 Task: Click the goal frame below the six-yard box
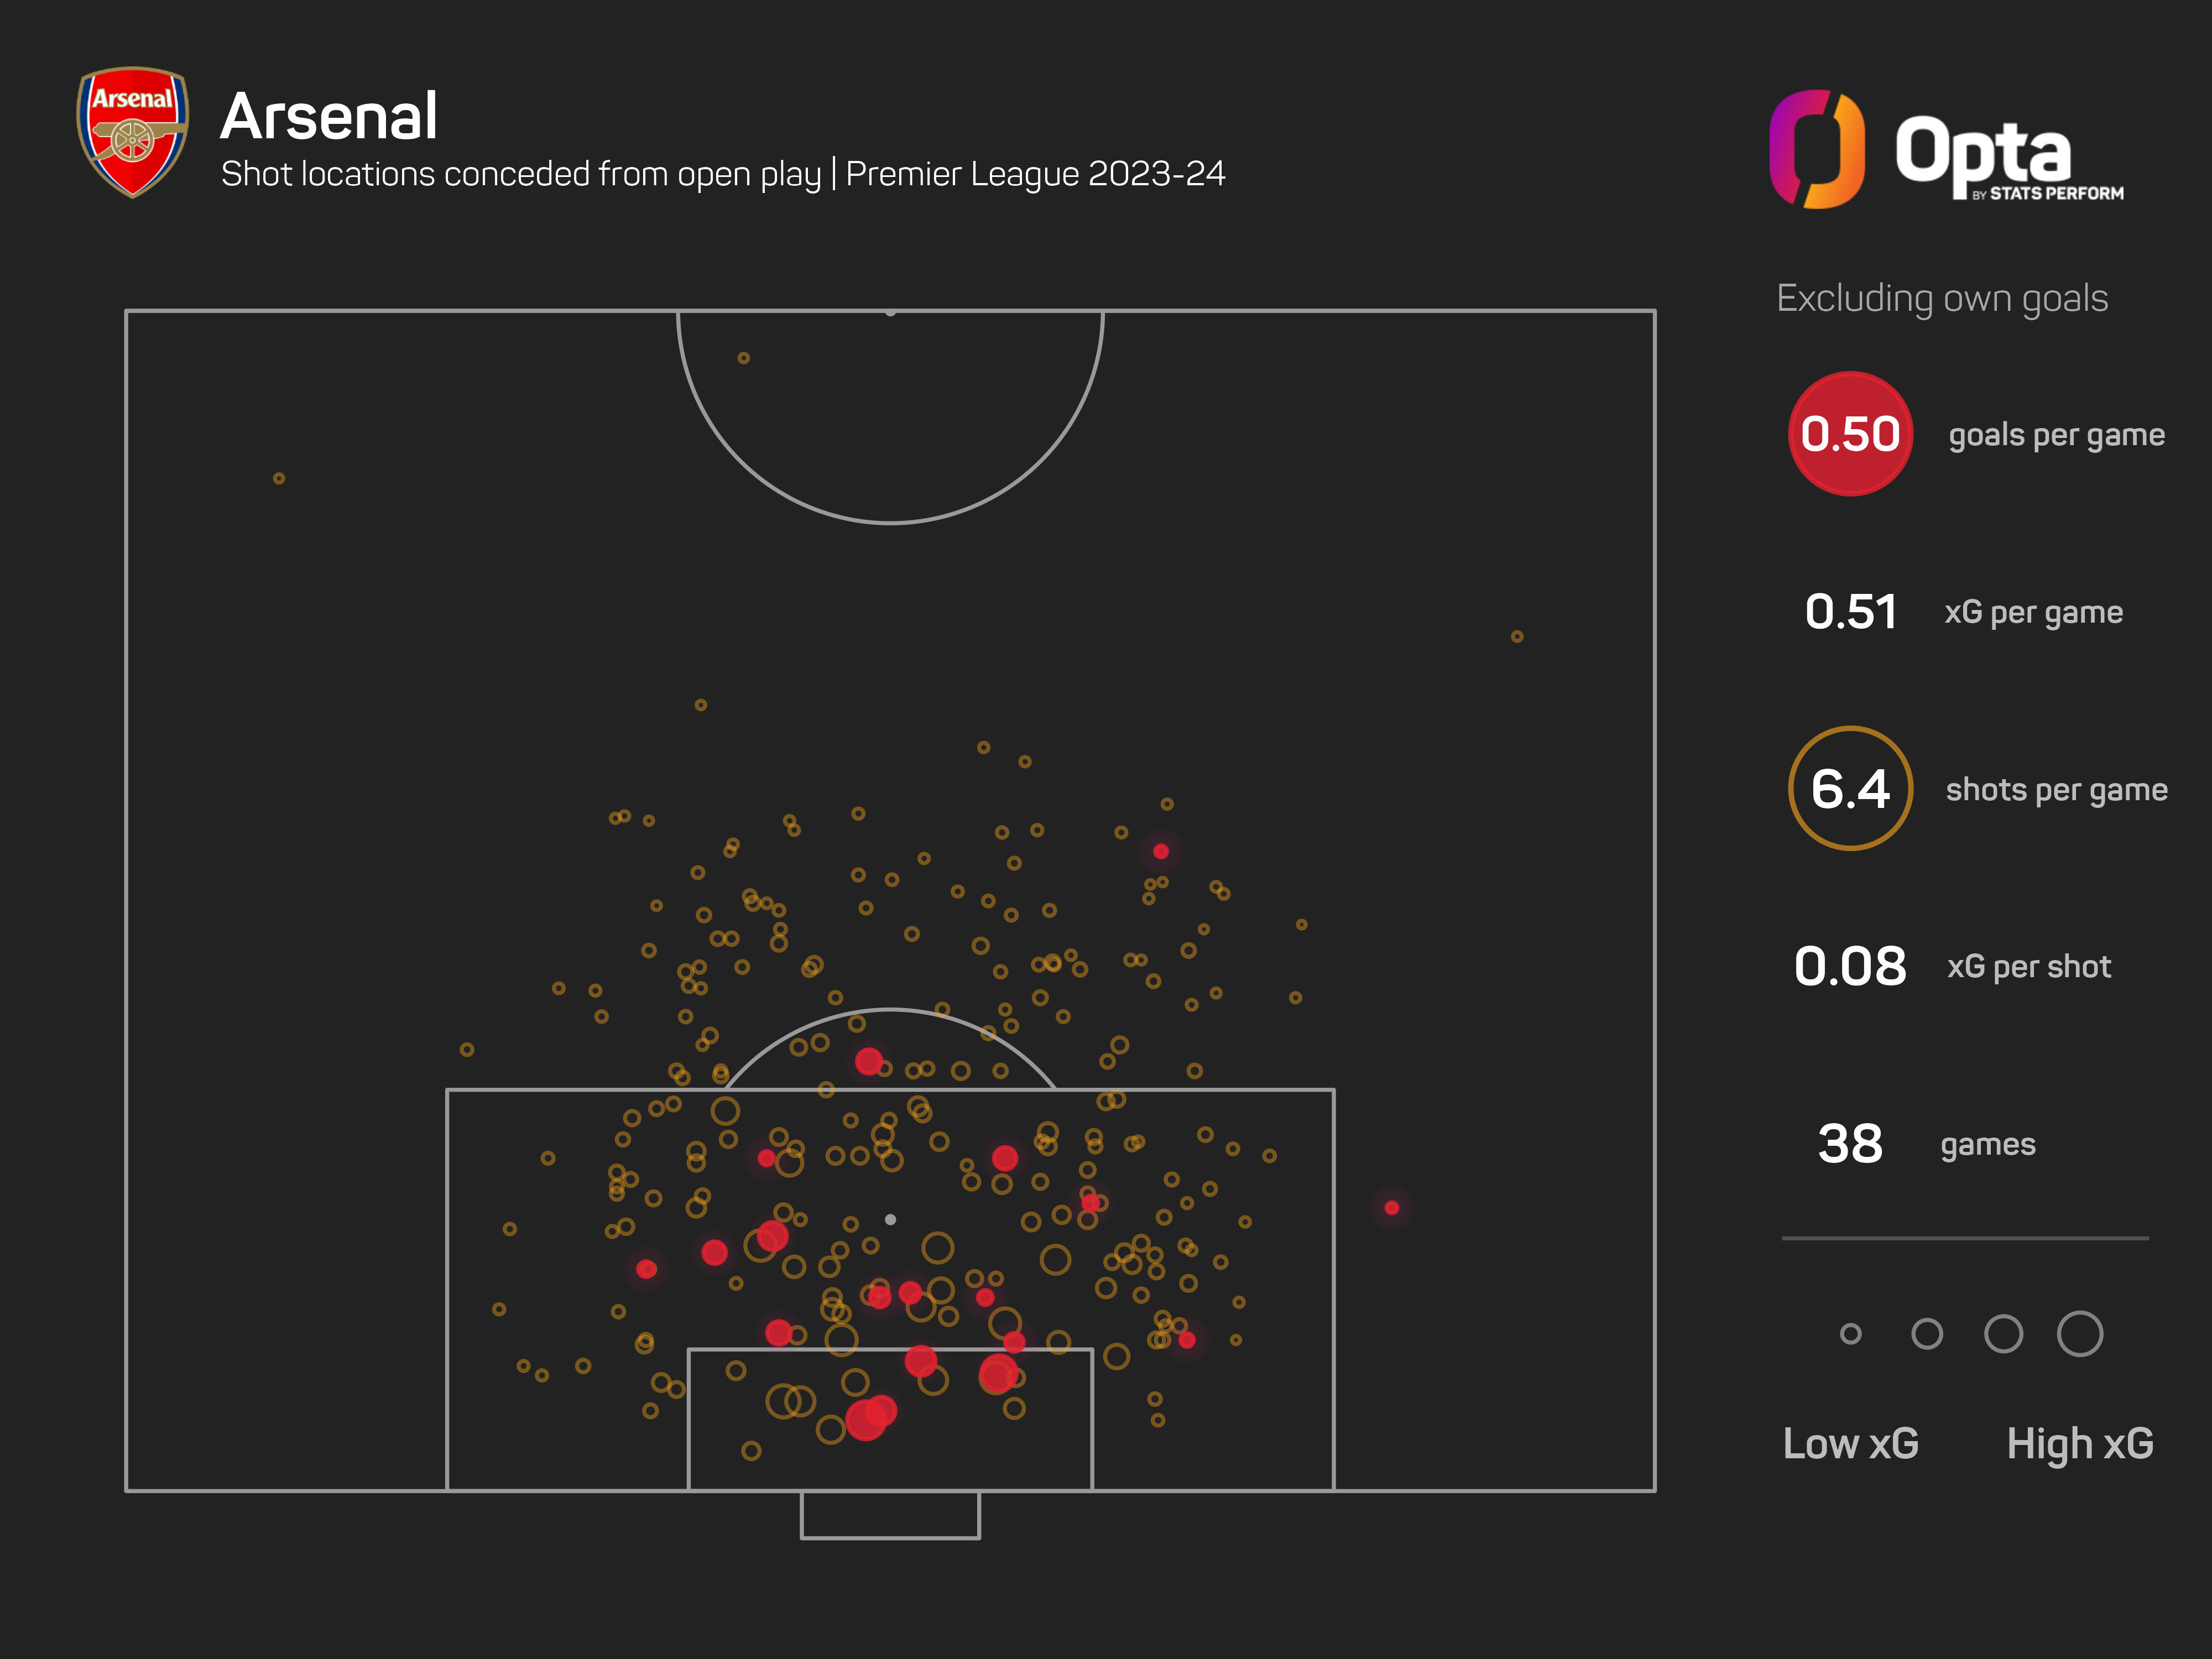[890, 1515]
